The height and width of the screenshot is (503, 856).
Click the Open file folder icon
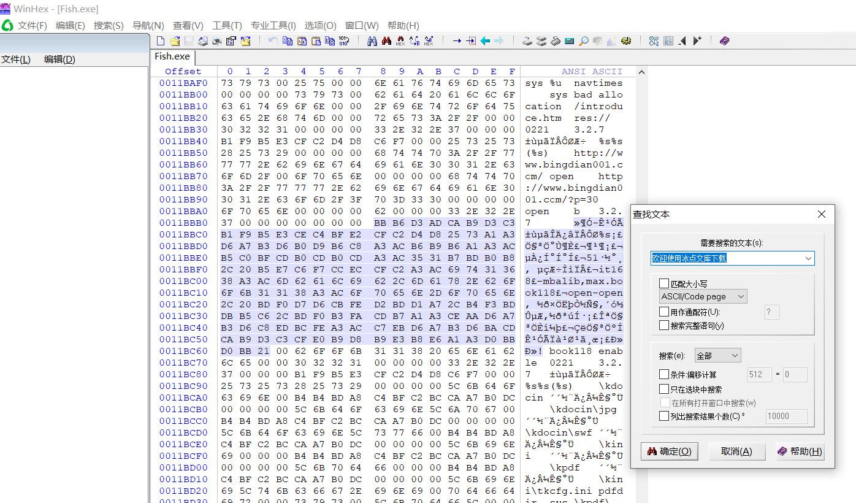[x=175, y=41]
